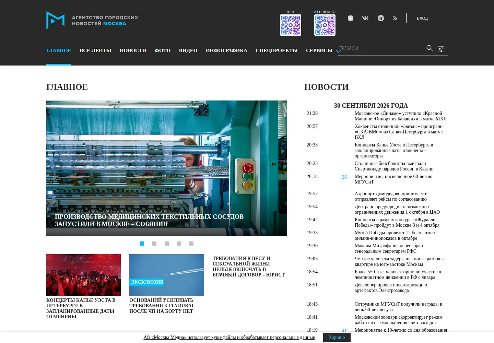Open the RSS feed icon

tap(395, 18)
